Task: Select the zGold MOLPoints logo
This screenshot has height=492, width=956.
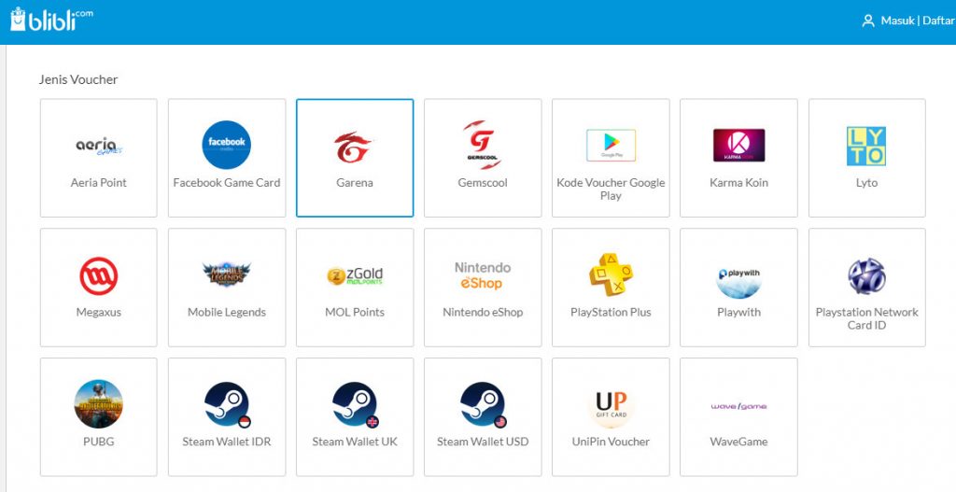Action: click(355, 276)
